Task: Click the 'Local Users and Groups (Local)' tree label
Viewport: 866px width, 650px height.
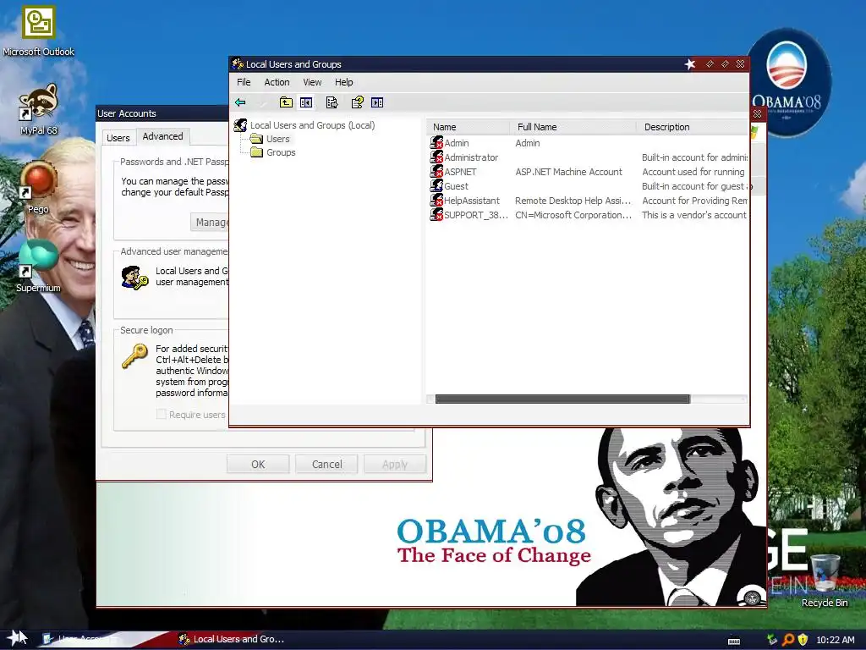Action: click(312, 125)
